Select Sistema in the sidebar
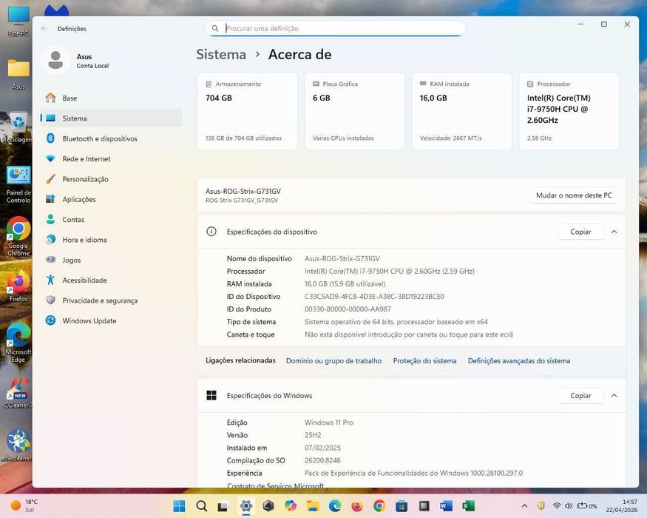647x518 pixels. (112, 118)
